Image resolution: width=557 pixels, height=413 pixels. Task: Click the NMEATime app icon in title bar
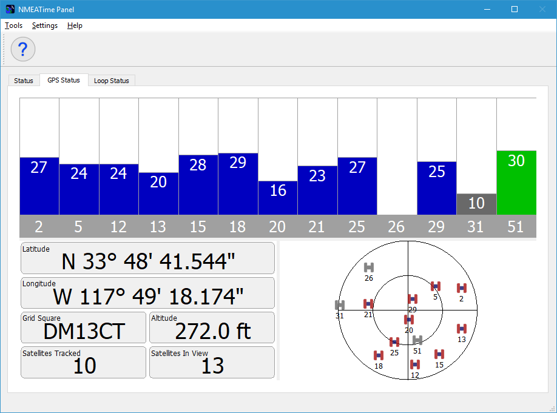[10, 9]
